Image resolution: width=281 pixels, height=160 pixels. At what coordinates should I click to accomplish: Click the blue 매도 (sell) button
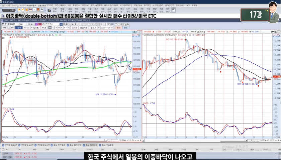pyautogui.click(x=126, y=28)
